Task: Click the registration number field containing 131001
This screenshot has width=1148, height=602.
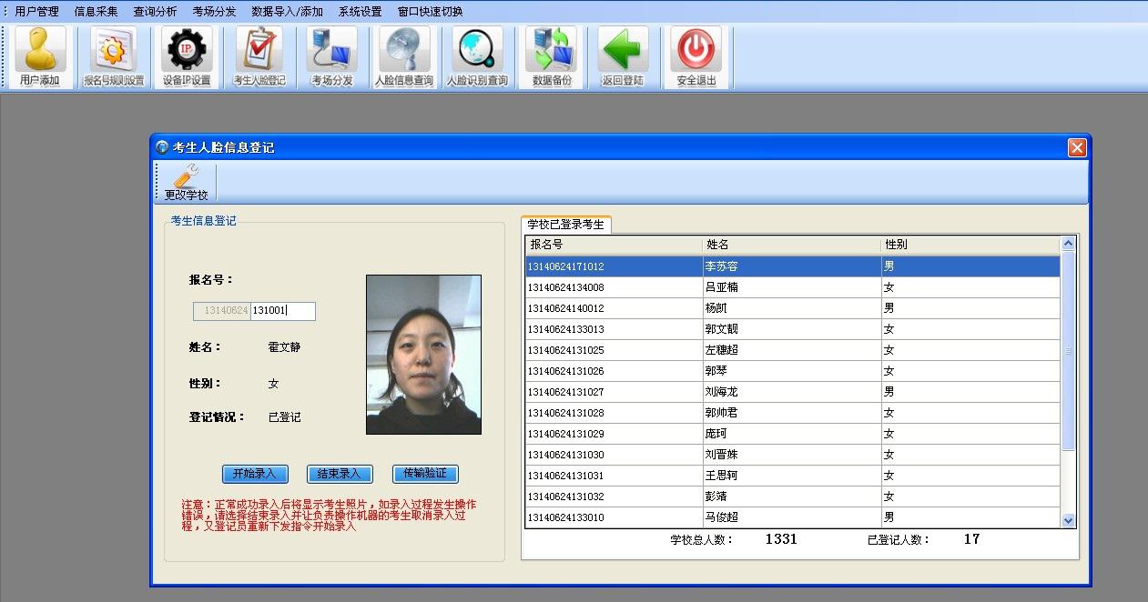Action: [283, 311]
